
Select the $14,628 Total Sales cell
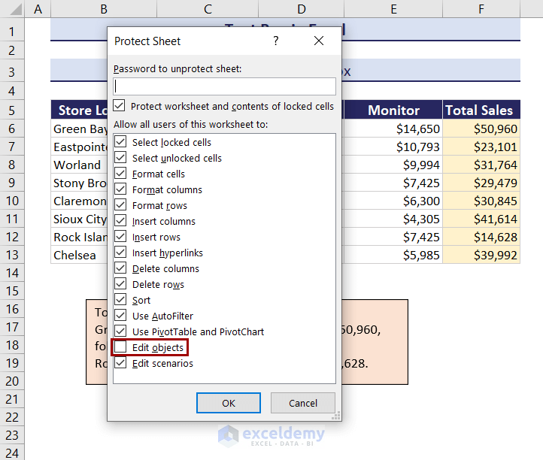(481, 237)
